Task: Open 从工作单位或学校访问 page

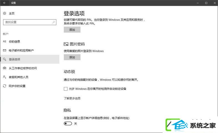Action: click(x=30, y=68)
